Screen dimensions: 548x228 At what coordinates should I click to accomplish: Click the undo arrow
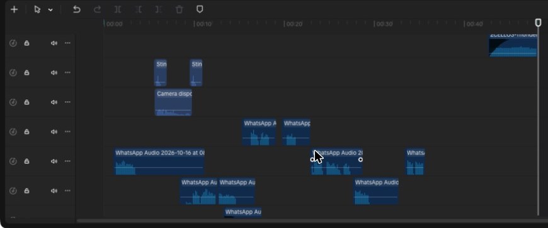click(77, 10)
